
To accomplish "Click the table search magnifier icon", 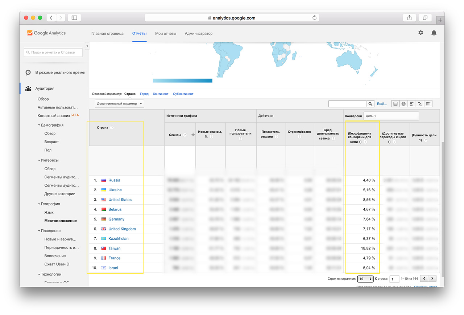I will click(370, 104).
